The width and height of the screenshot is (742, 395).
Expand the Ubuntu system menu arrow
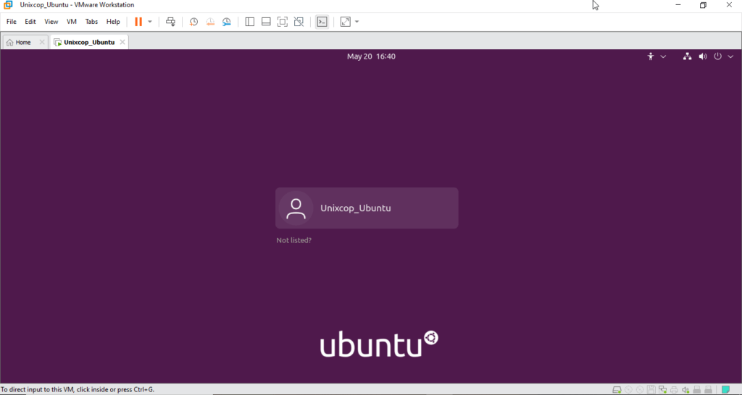(x=730, y=56)
